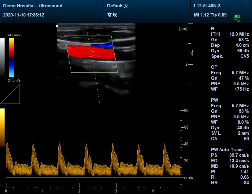The height and width of the screenshot is (194, 252).
Task: Click the PW sample volume gate cursor
Action: click(x=92, y=54)
